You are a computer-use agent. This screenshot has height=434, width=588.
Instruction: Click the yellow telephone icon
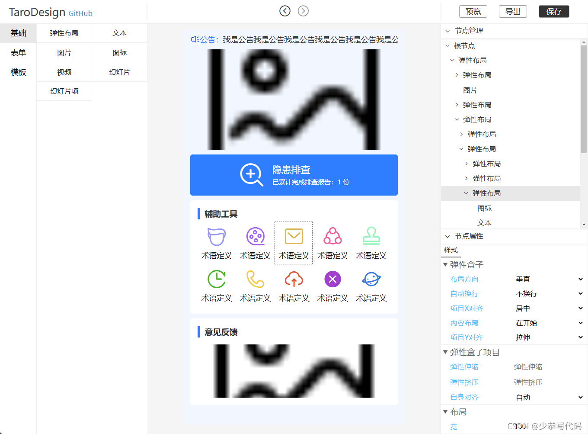point(256,279)
